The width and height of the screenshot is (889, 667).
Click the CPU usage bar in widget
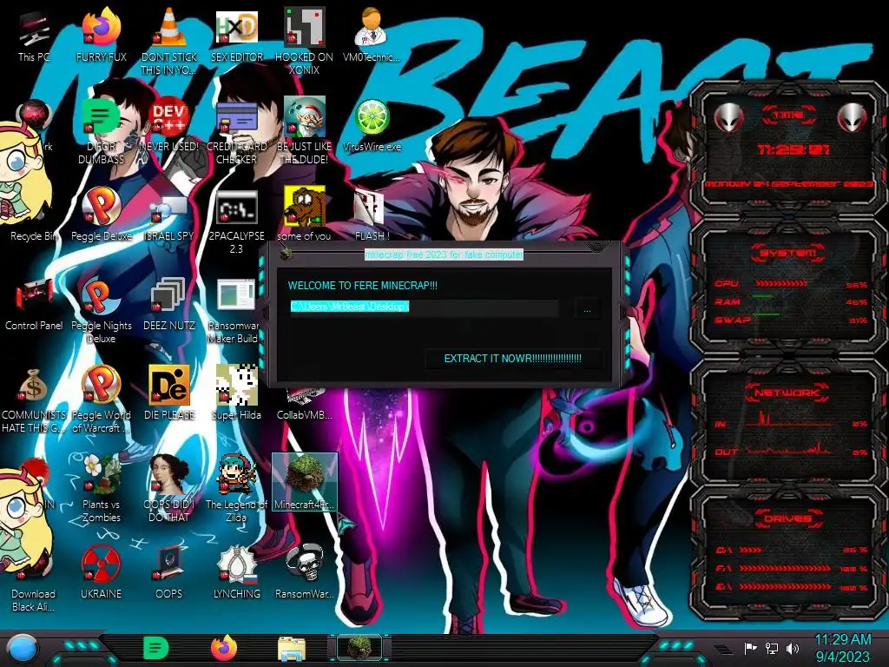780,283
